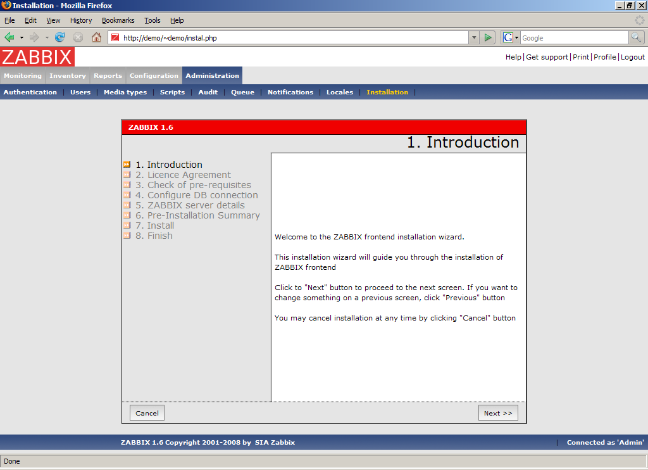Open the View menu
Viewport: 648px width, 470px height.
pyautogui.click(x=53, y=20)
